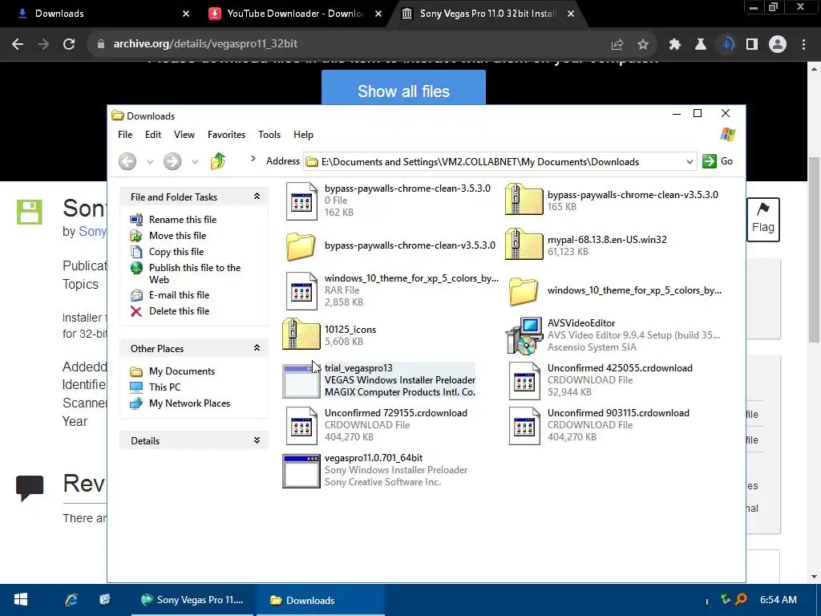This screenshot has height=616, width=821.
Task: Select Unconfirmed 425055.crdownload file icon
Action: [524, 381]
